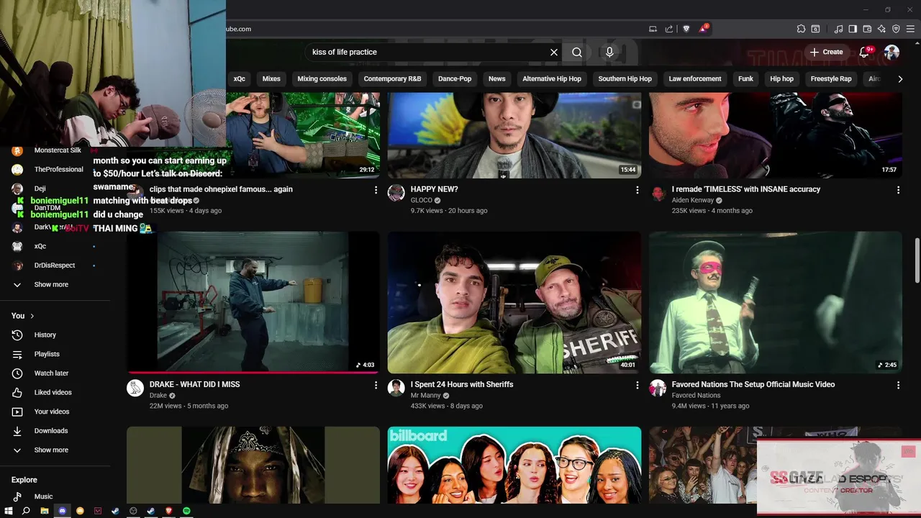Select the Contemporary R&B chip

(392, 79)
